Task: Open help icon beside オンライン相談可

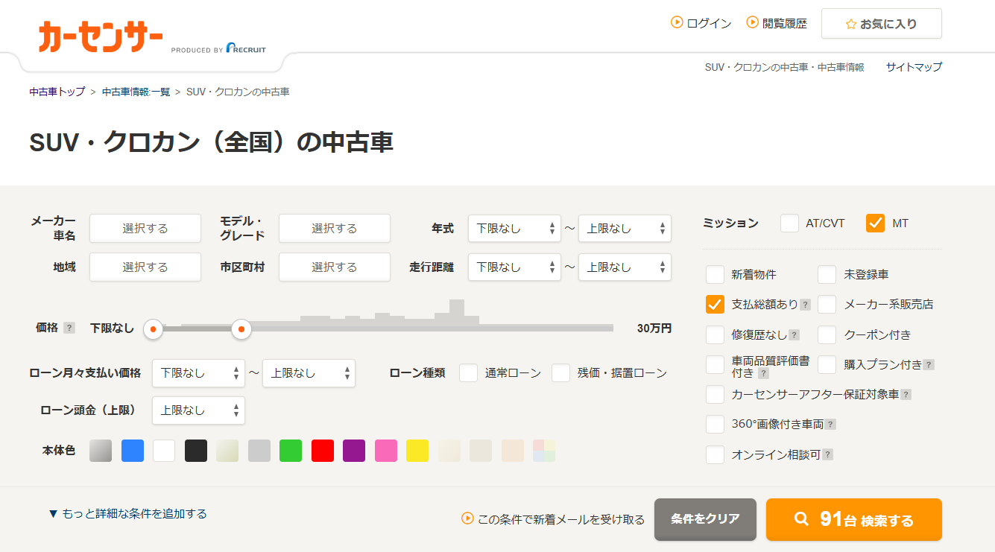Action: coord(827,454)
